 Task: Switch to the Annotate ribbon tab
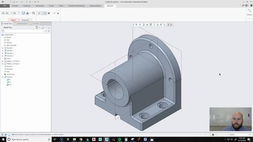click(40, 6)
